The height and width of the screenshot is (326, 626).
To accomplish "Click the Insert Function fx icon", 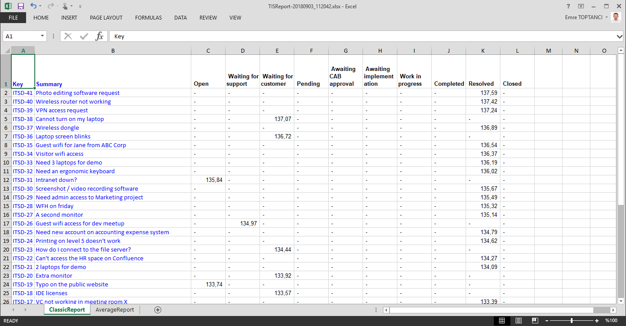I will pos(100,36).
